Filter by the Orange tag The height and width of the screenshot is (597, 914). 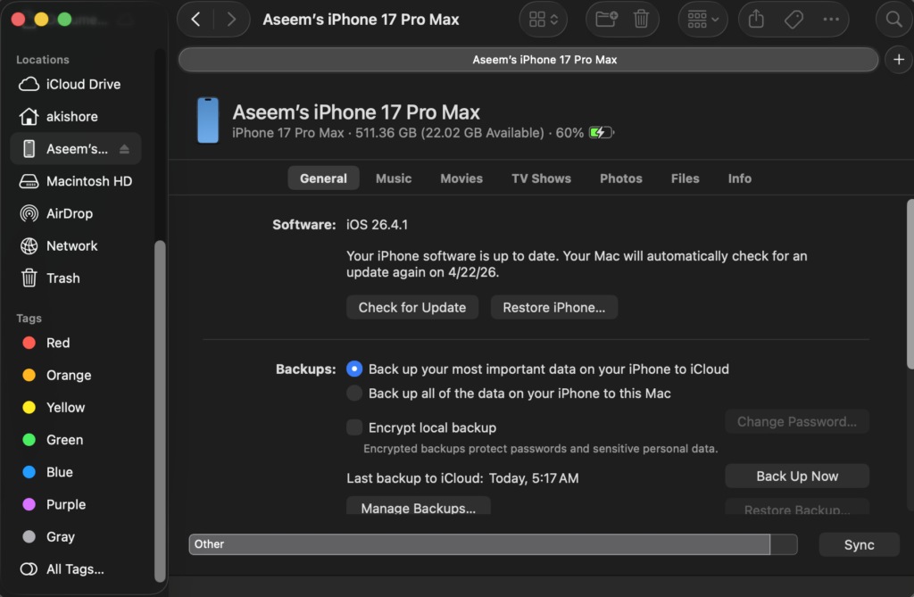pos(76,376)
